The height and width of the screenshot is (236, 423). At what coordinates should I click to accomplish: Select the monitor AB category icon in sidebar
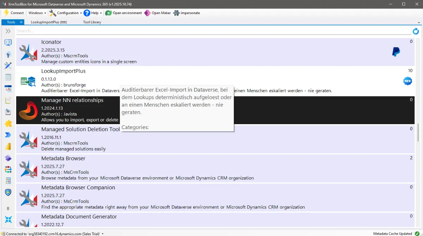pos(8,43)
